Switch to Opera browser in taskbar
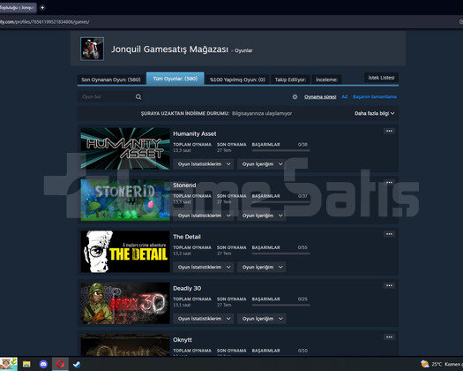This screenshot has width=463, height=371. click(x=60, y=364)
